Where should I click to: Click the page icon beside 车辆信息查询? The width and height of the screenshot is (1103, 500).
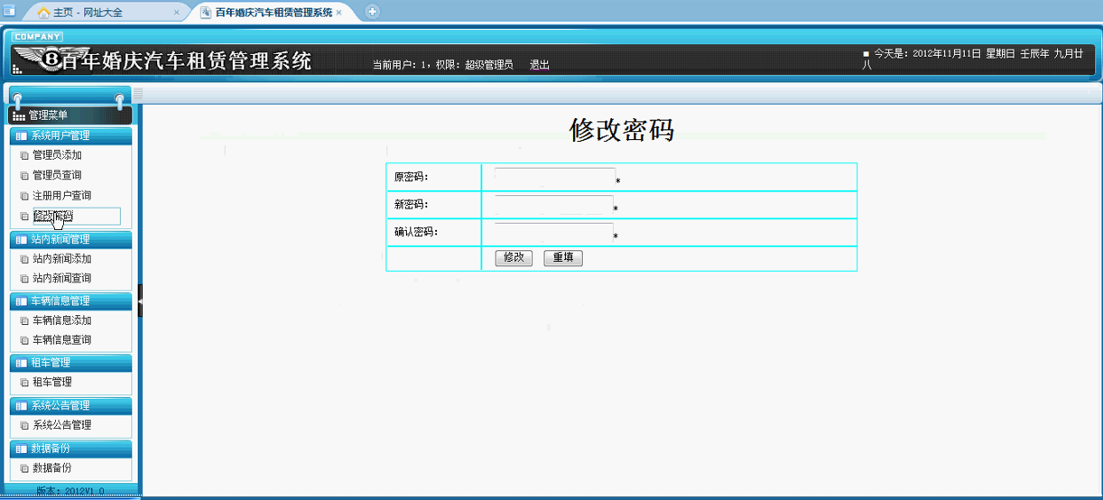(24, 340)
